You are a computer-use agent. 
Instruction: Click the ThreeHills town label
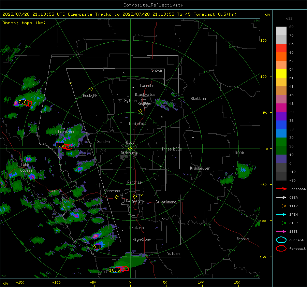172,149
